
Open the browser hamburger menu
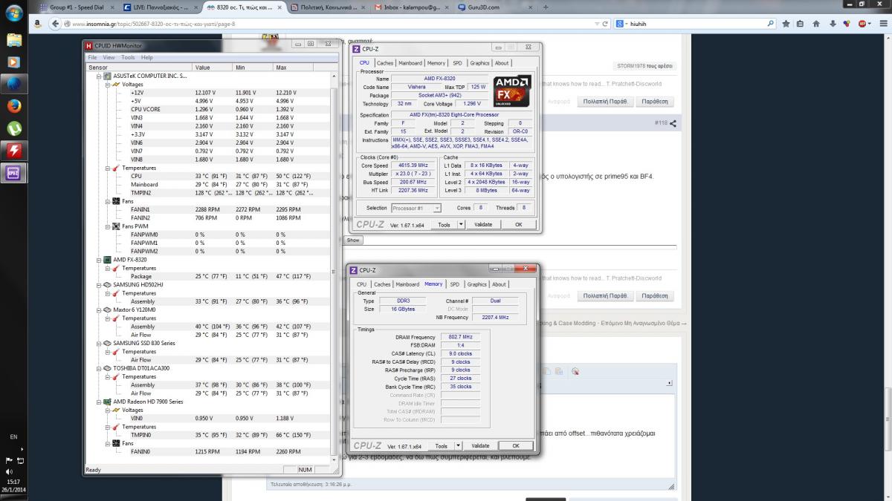[883, 24]
